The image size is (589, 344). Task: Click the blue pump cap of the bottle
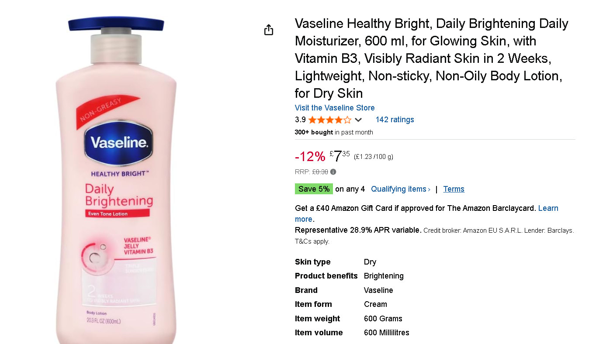click(x=116, y=24)
